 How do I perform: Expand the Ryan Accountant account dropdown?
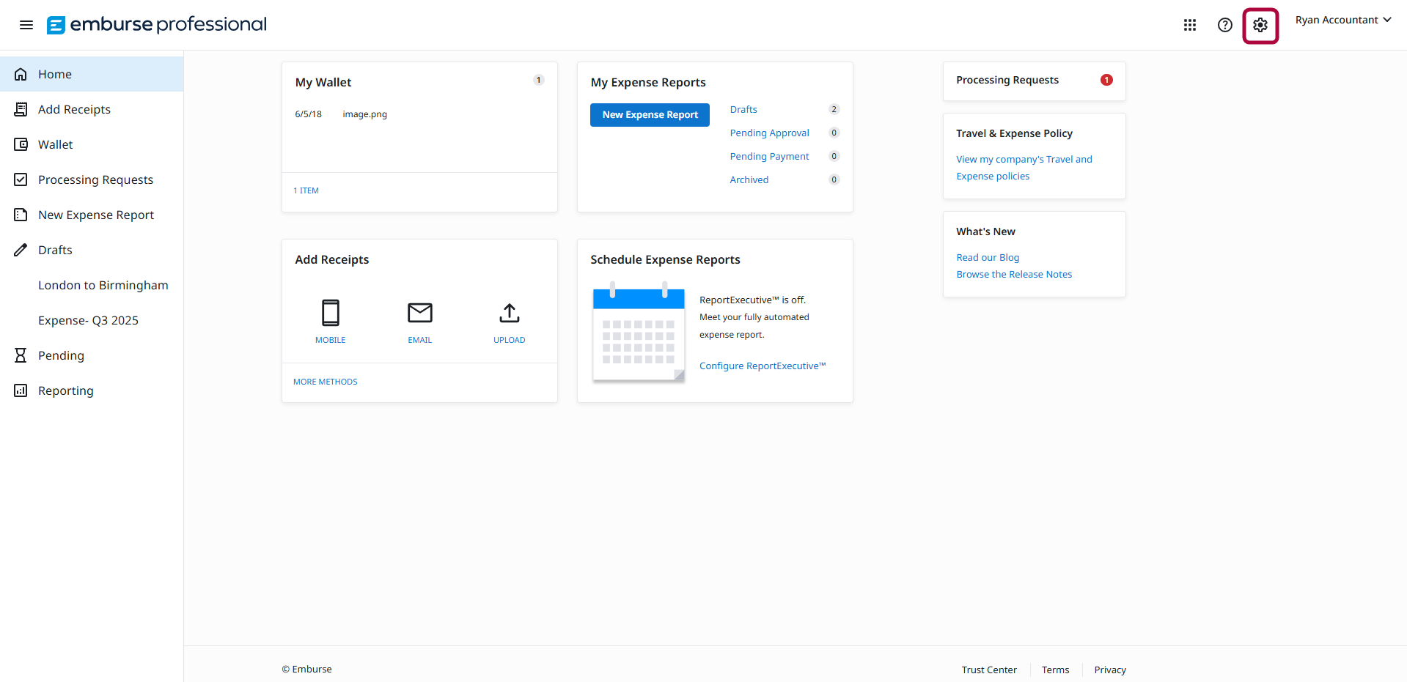[1343, 20]
